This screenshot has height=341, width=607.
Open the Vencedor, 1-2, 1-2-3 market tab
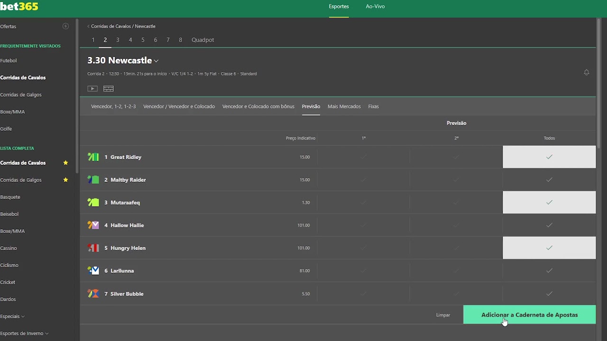[113, 107]
